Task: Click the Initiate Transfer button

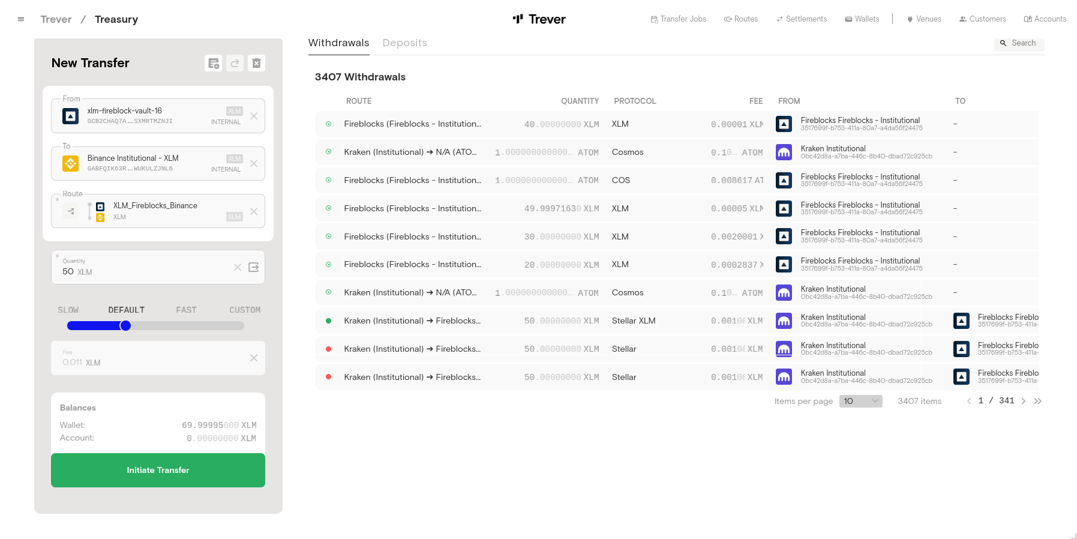Action: [x=158, y=470]
